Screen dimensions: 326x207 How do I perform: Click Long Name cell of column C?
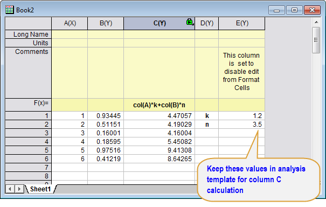point(159,34)
